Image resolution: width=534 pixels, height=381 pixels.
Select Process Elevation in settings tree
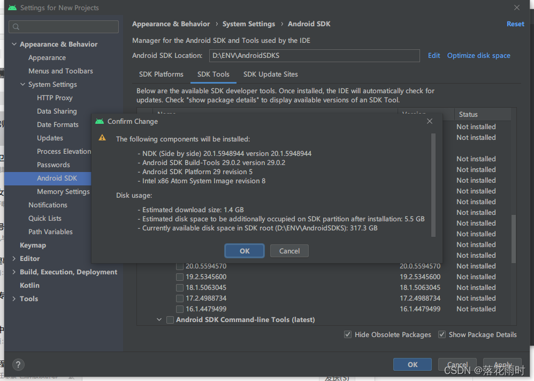click(x=64, y=152)
